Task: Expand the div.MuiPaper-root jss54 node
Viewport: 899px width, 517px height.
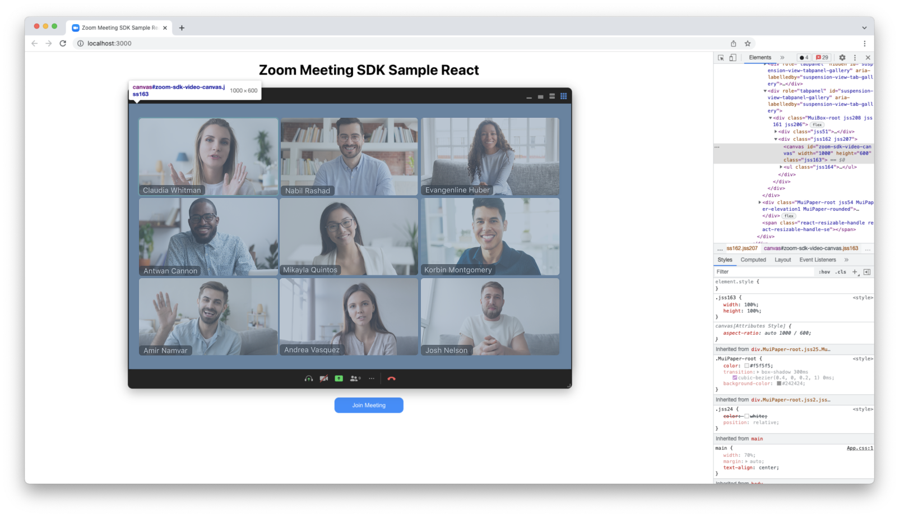Action: click(759, 202)
